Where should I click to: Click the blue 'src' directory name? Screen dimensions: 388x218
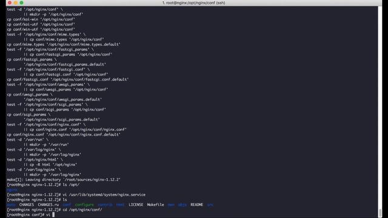[x=210, y=205]
